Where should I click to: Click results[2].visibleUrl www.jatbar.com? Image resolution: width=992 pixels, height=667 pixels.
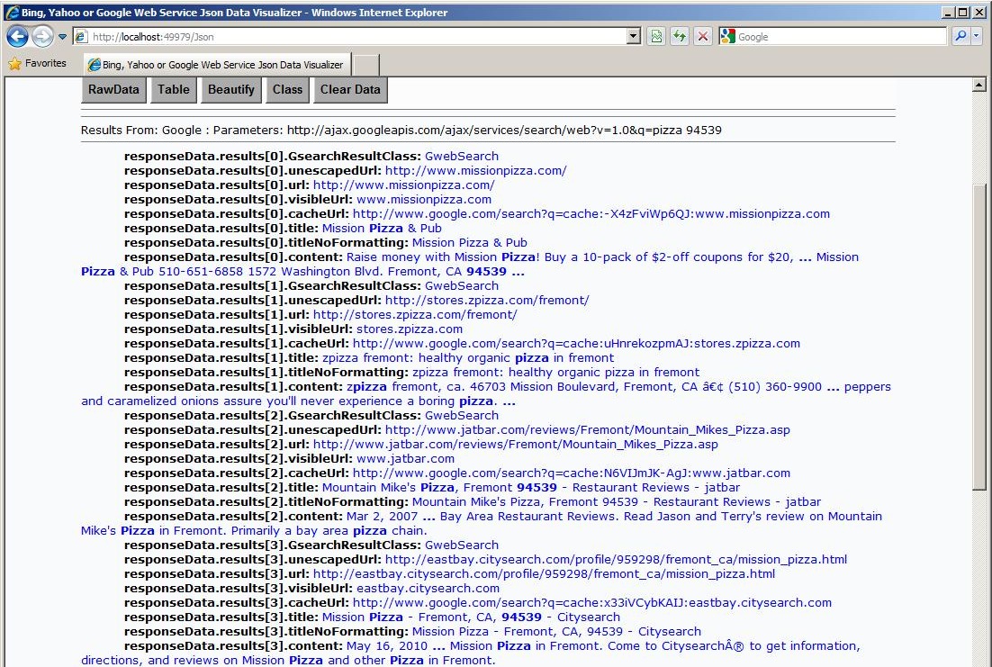point(405,459)
